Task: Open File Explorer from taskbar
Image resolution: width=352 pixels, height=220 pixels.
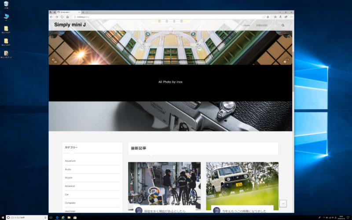Action: click(69, 217)
